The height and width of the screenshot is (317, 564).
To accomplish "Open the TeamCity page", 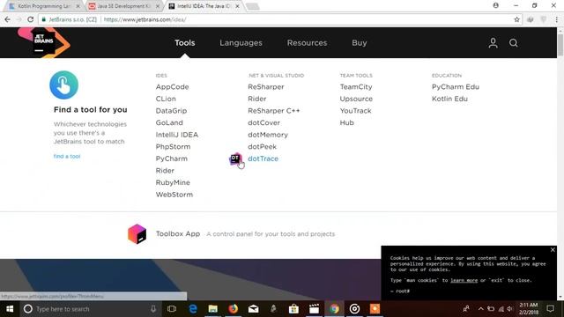I will tap(356, 87).
